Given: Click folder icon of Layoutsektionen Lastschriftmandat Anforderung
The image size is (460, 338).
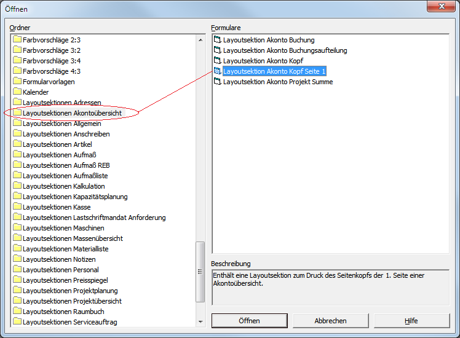Looking at the screenshot, I should [17, 217].
